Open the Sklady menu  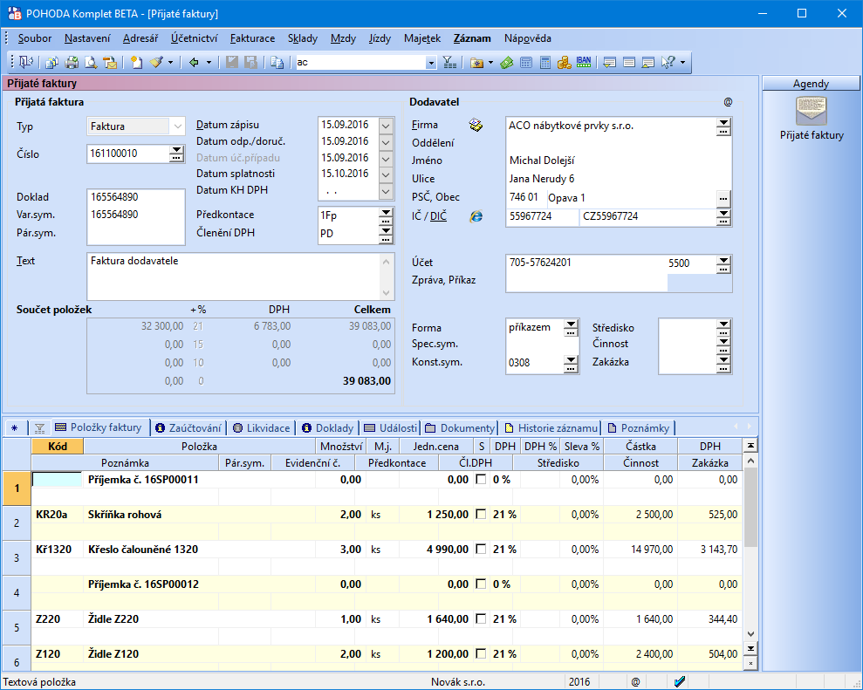click(303, 38)
